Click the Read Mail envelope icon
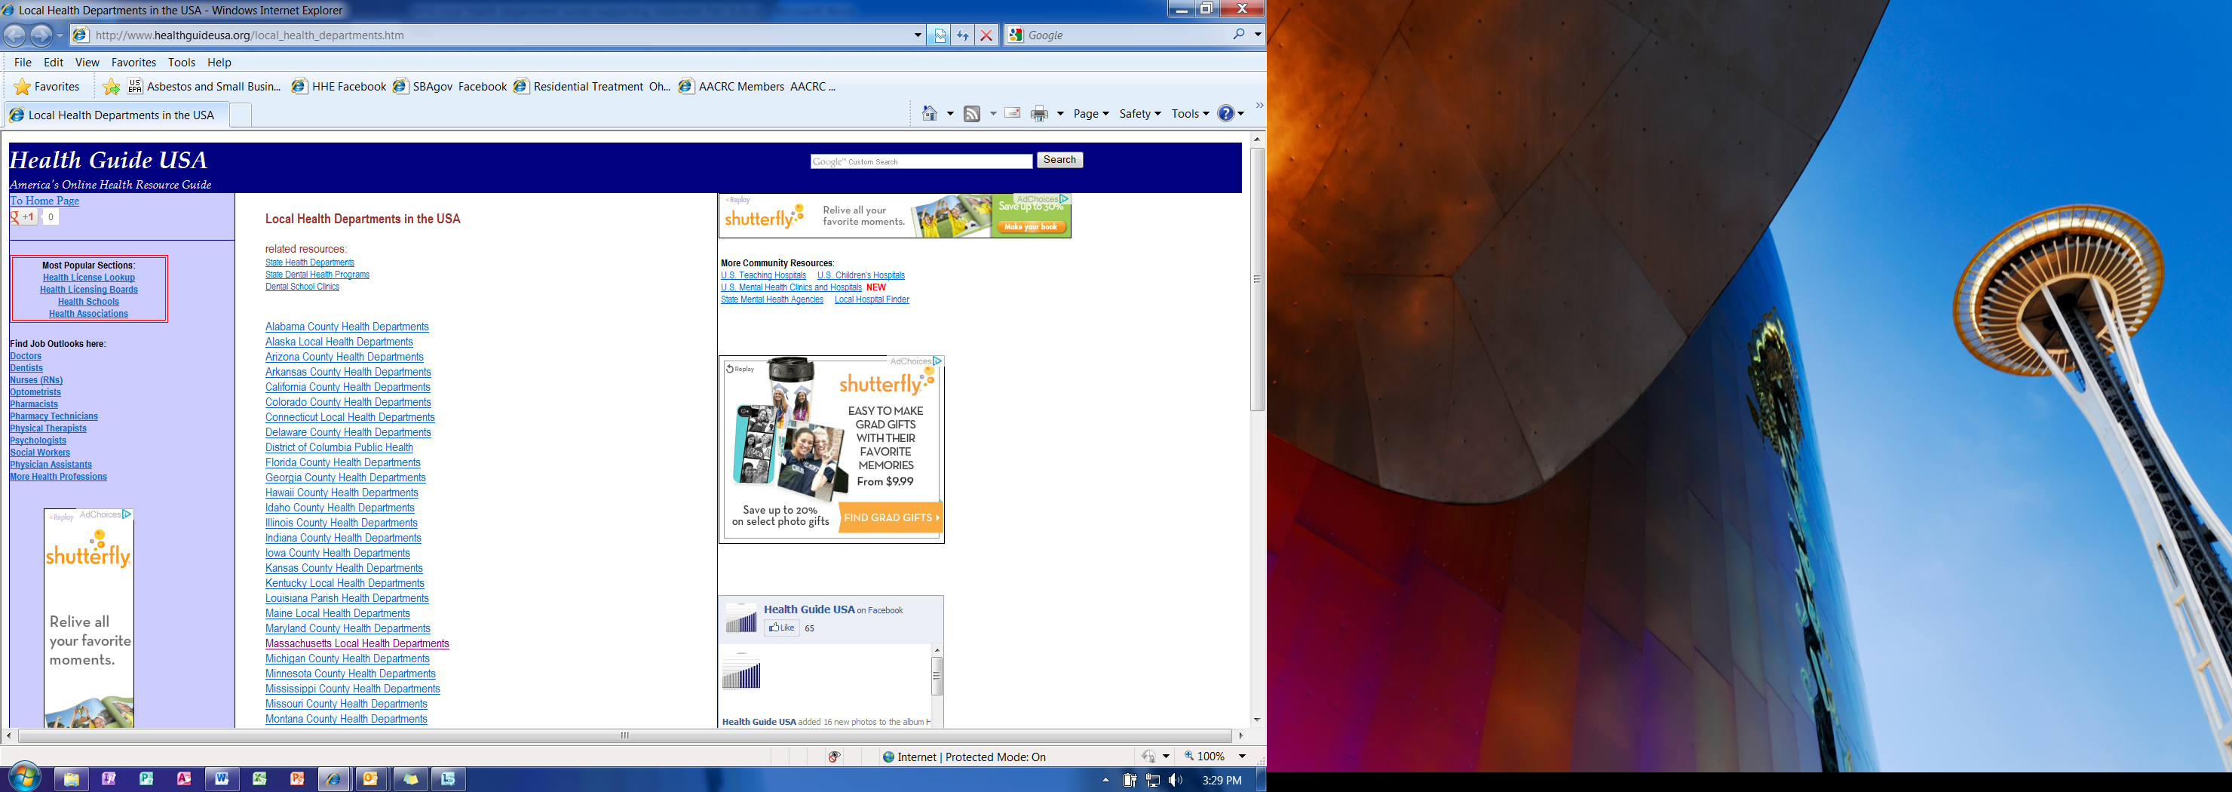The height and width of the screenshot is (792, 2232). [1012, 113]
